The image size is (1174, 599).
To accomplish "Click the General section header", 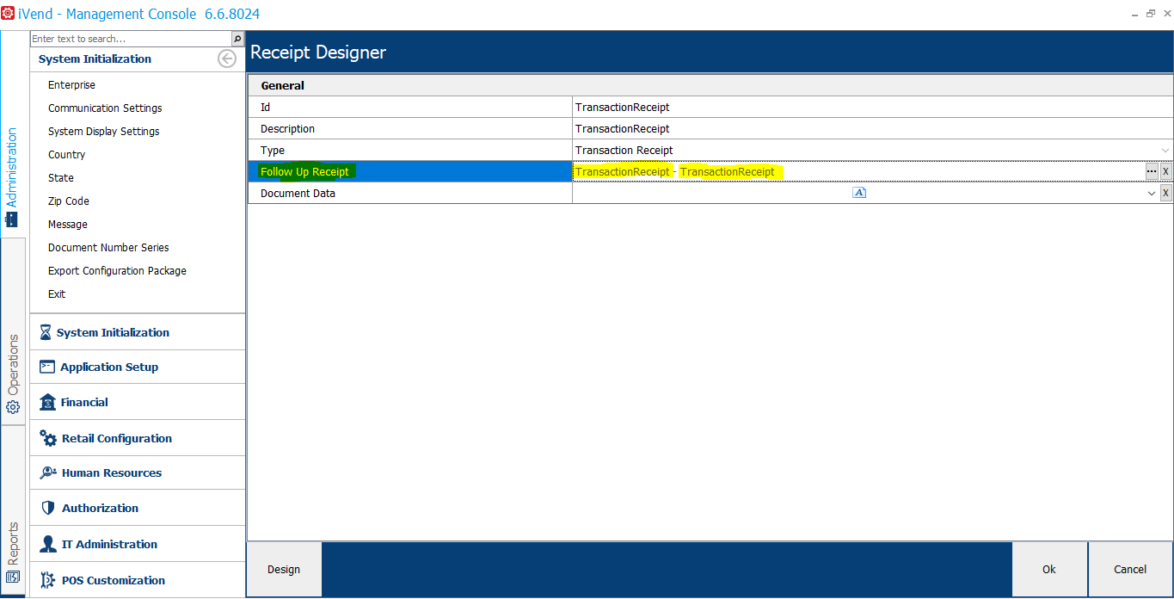I will click(x=710, y=85).
